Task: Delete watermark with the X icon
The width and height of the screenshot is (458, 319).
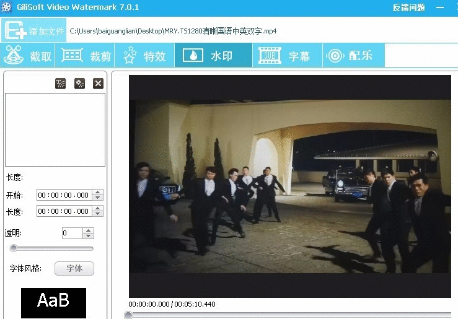Action: click(x=98, y=84)
